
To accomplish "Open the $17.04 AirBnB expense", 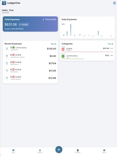I will coord(30,63).
